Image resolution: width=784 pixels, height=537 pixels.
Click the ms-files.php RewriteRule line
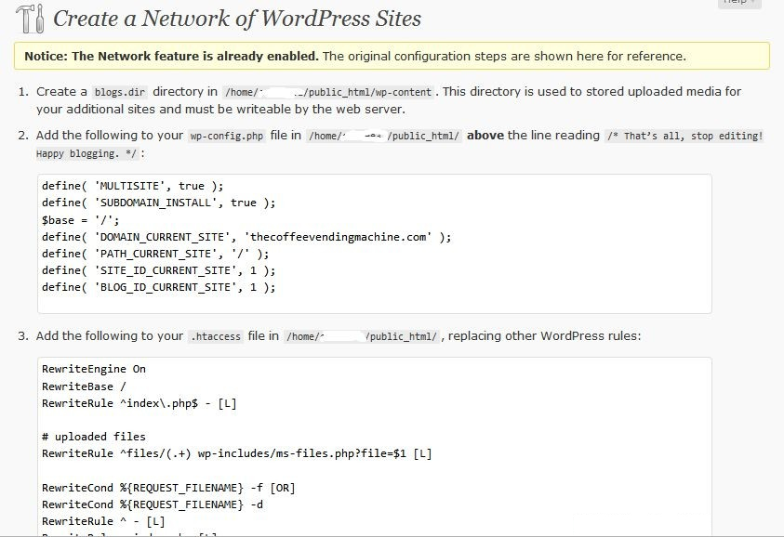click(237, 453)
